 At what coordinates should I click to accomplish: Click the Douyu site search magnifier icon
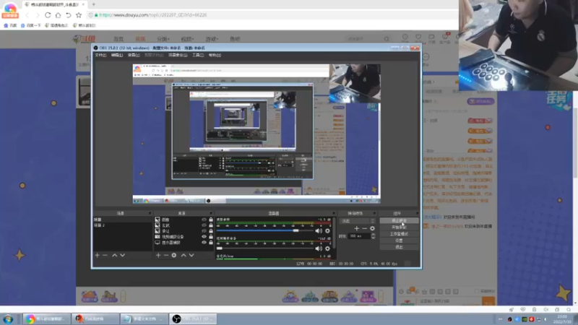[387, 39]
